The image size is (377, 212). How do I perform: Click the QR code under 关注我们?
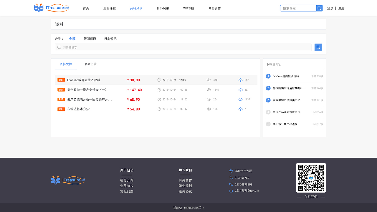[x=311, y=178]
